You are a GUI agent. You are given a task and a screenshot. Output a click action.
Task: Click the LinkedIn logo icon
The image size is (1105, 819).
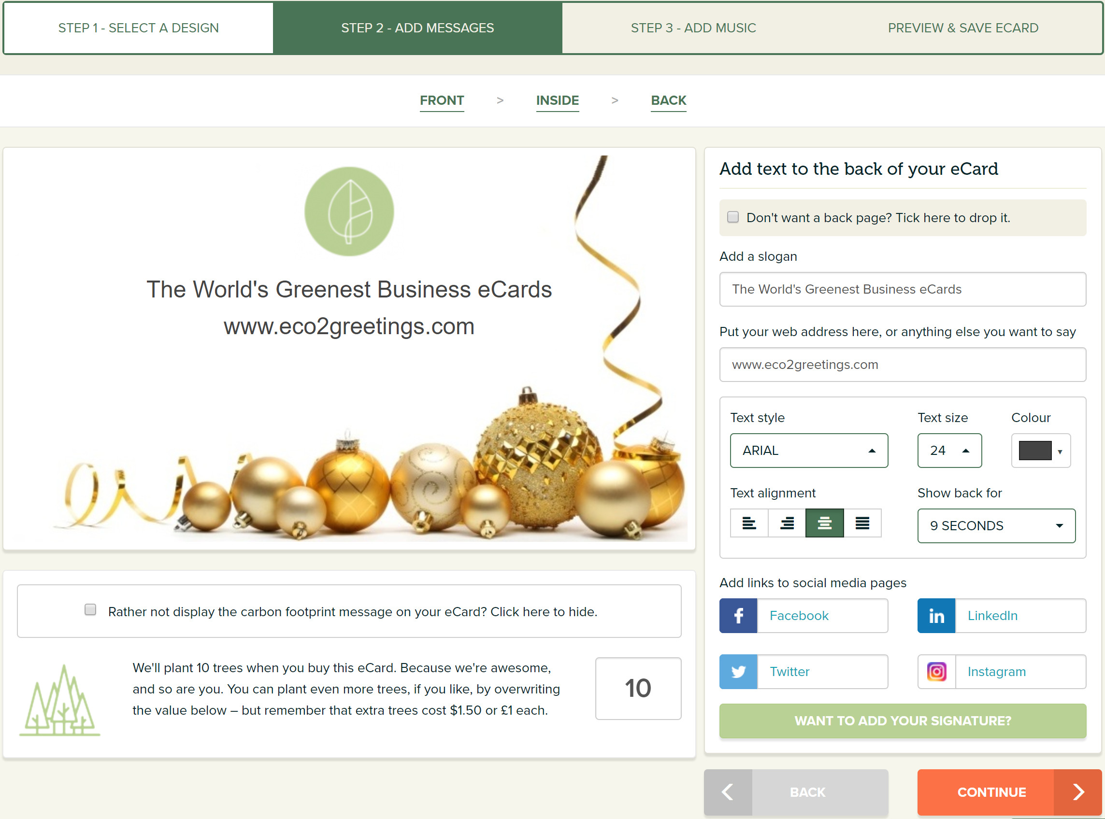point(936,616)
